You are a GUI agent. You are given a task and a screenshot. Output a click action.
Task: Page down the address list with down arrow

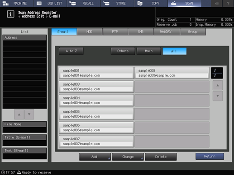pyautogui.click(x=218, y=96)
